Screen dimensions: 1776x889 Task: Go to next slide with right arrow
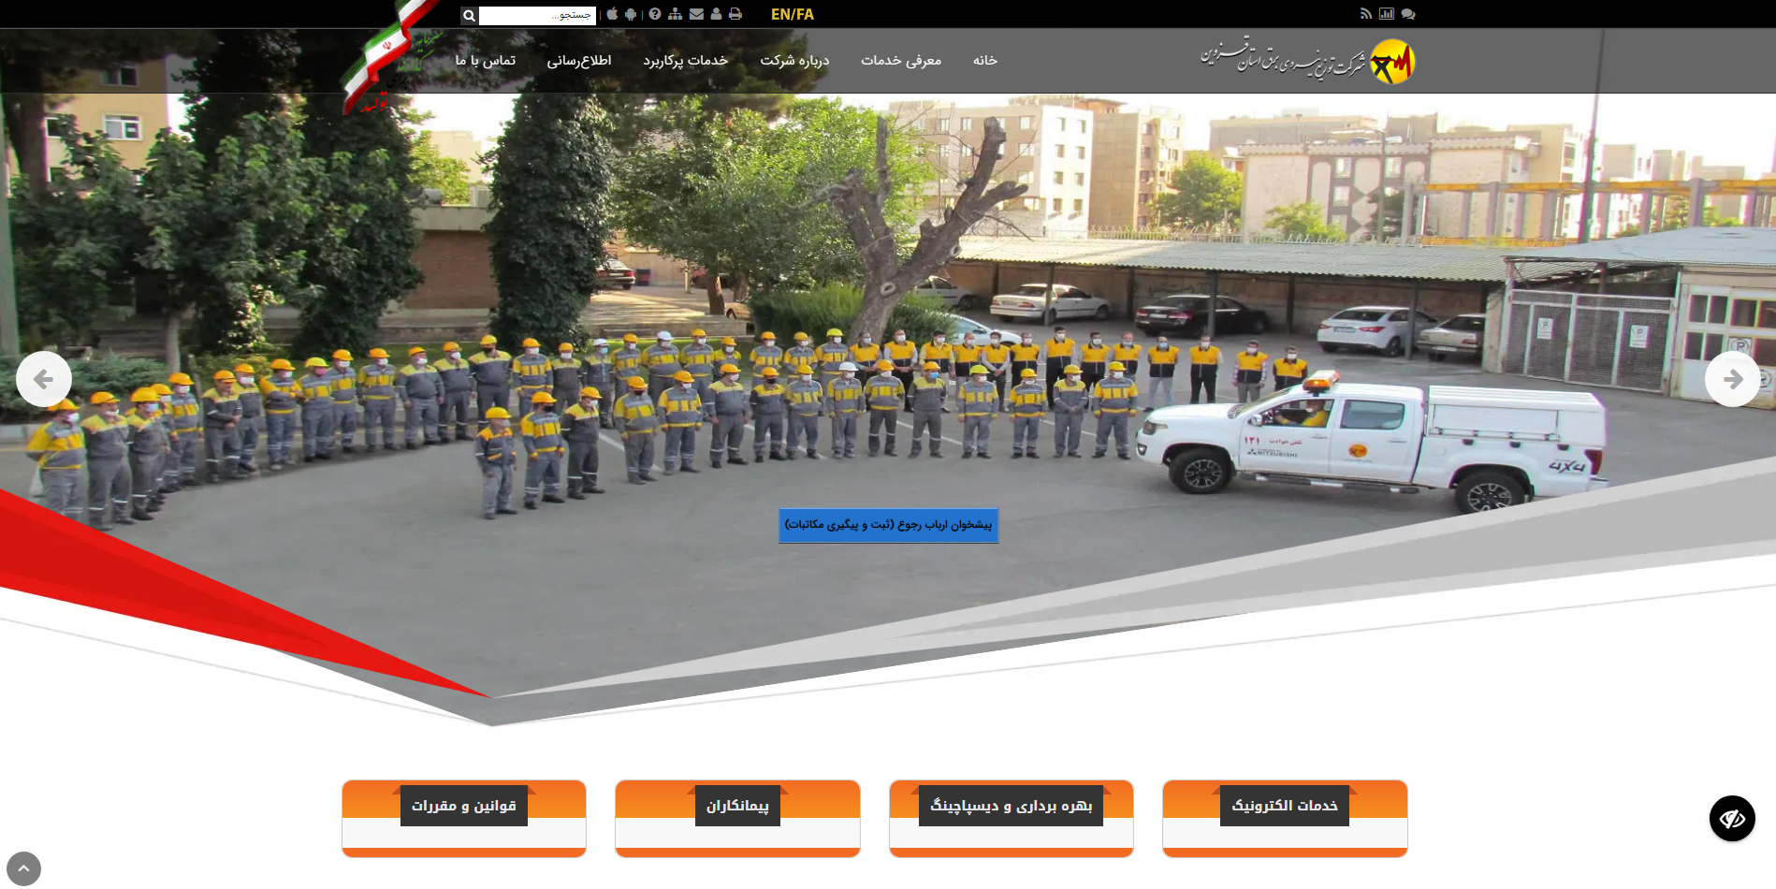(x=1732, y=379)
